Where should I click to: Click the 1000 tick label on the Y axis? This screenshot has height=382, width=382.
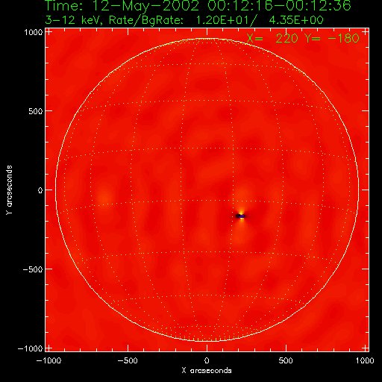pos(34,32)
